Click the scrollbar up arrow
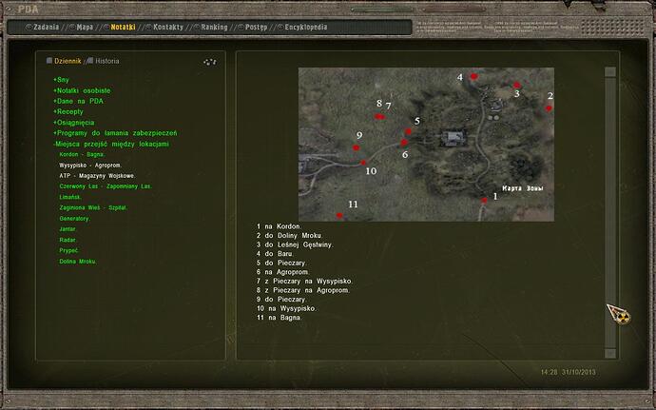The image size is (656, 410). click(x=610, y=72)
